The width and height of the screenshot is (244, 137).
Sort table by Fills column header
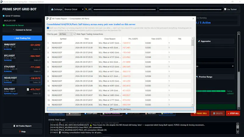180,39
